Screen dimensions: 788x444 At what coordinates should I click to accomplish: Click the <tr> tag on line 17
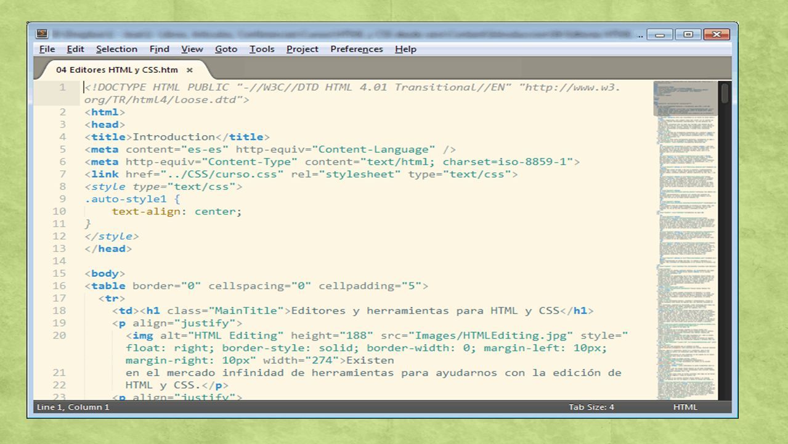(x=112, y=298)
